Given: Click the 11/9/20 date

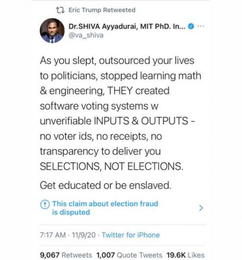Looking at the screenshot, I should (84, 235).
